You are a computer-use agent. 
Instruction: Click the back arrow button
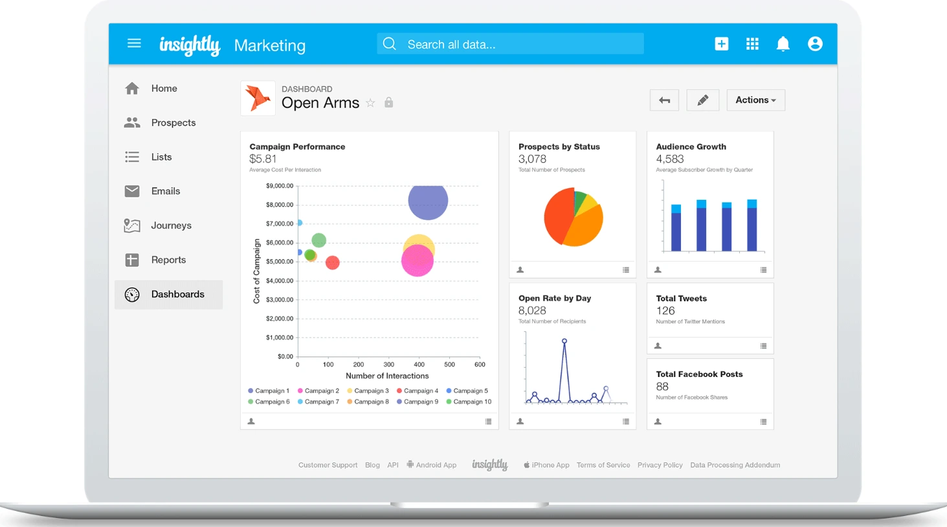[664, 100]
